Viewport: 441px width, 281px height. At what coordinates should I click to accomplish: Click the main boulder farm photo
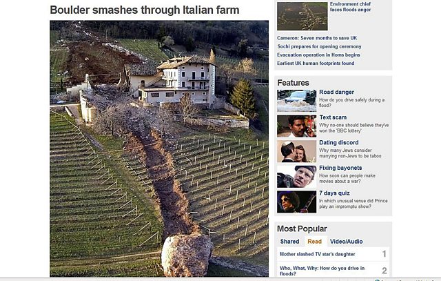pos(159,148)
